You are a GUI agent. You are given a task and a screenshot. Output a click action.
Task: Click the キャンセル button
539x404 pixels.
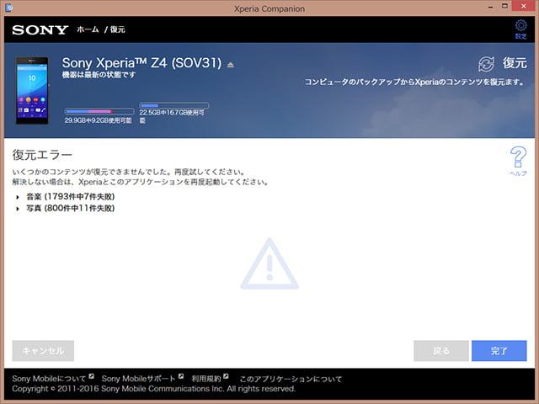[43, 350]
